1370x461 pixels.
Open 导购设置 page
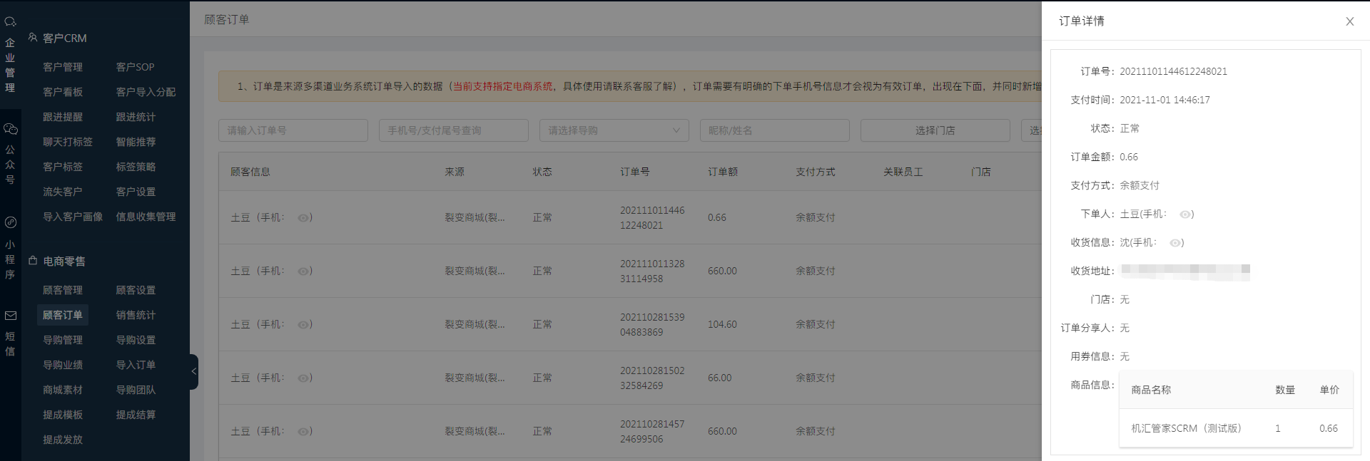pyautogui.click(x=136, y=340)
